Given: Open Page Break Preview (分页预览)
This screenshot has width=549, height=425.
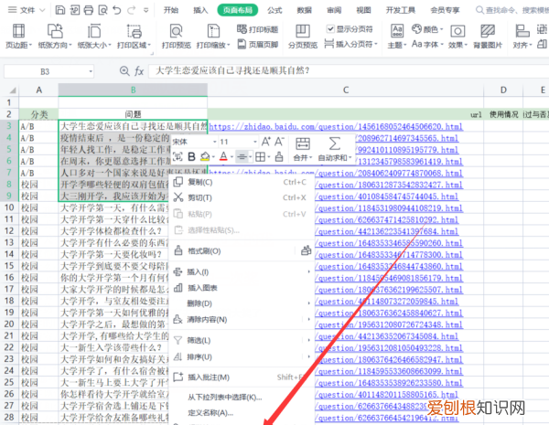Looking at the screenshot, I should [303, 36].
